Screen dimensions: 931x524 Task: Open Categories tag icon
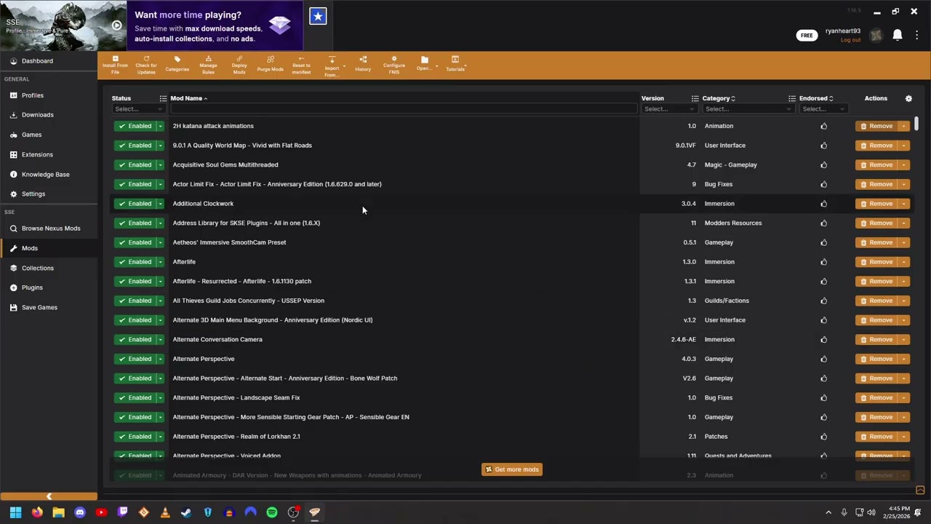click(177, 59)
